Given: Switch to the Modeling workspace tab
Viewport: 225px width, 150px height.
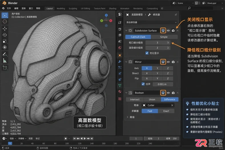Looking at the screenshot, I should pos(61,9).
